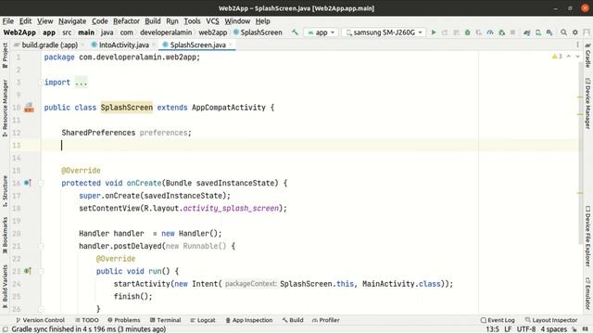
Task: Open the Profiler tool window
Action: (x=325, y=320)
